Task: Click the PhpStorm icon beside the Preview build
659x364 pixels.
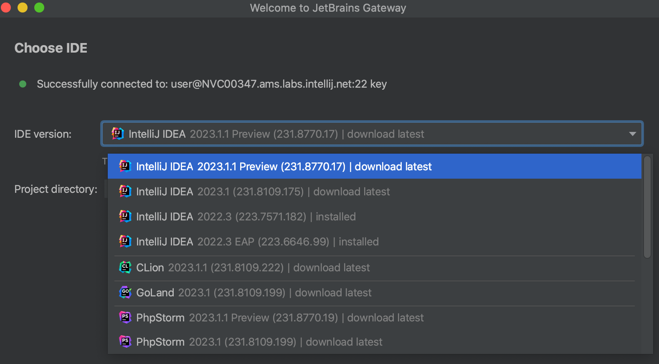Action: click(x=125, y=317)
